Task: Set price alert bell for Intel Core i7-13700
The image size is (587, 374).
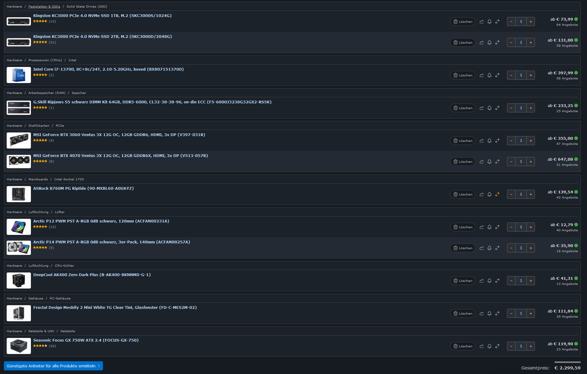Action: pyautogui.click(x=489, y=75)
